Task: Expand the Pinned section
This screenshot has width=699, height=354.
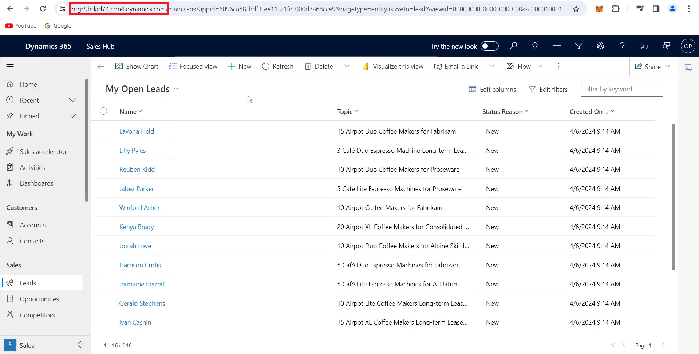Action: click(72, 116)
